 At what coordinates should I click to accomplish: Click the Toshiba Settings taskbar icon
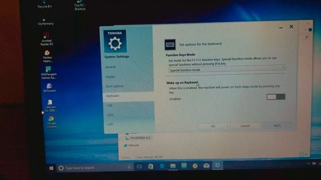click(x=218, y=165)
